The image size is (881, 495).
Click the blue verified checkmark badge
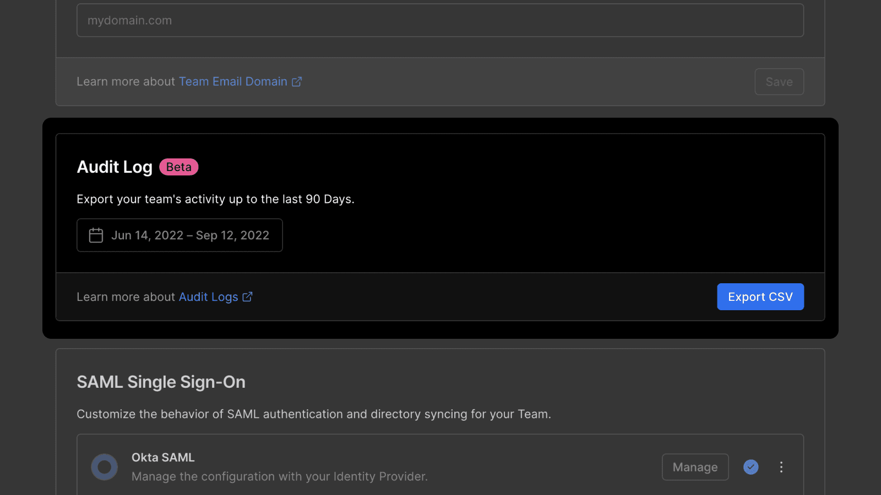point(751,467)
